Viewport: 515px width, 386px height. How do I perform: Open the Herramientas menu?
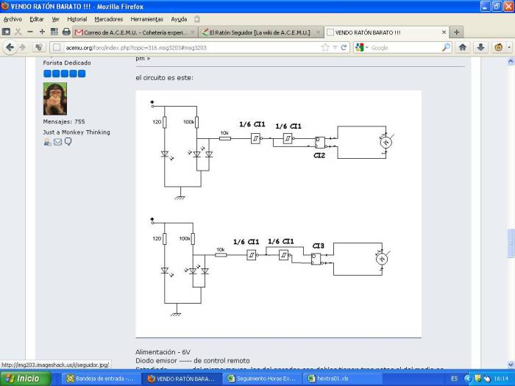[147, 19]
